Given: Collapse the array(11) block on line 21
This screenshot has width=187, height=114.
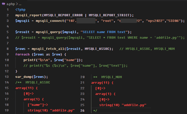Looking at the screenshot, I should [88, 83].
